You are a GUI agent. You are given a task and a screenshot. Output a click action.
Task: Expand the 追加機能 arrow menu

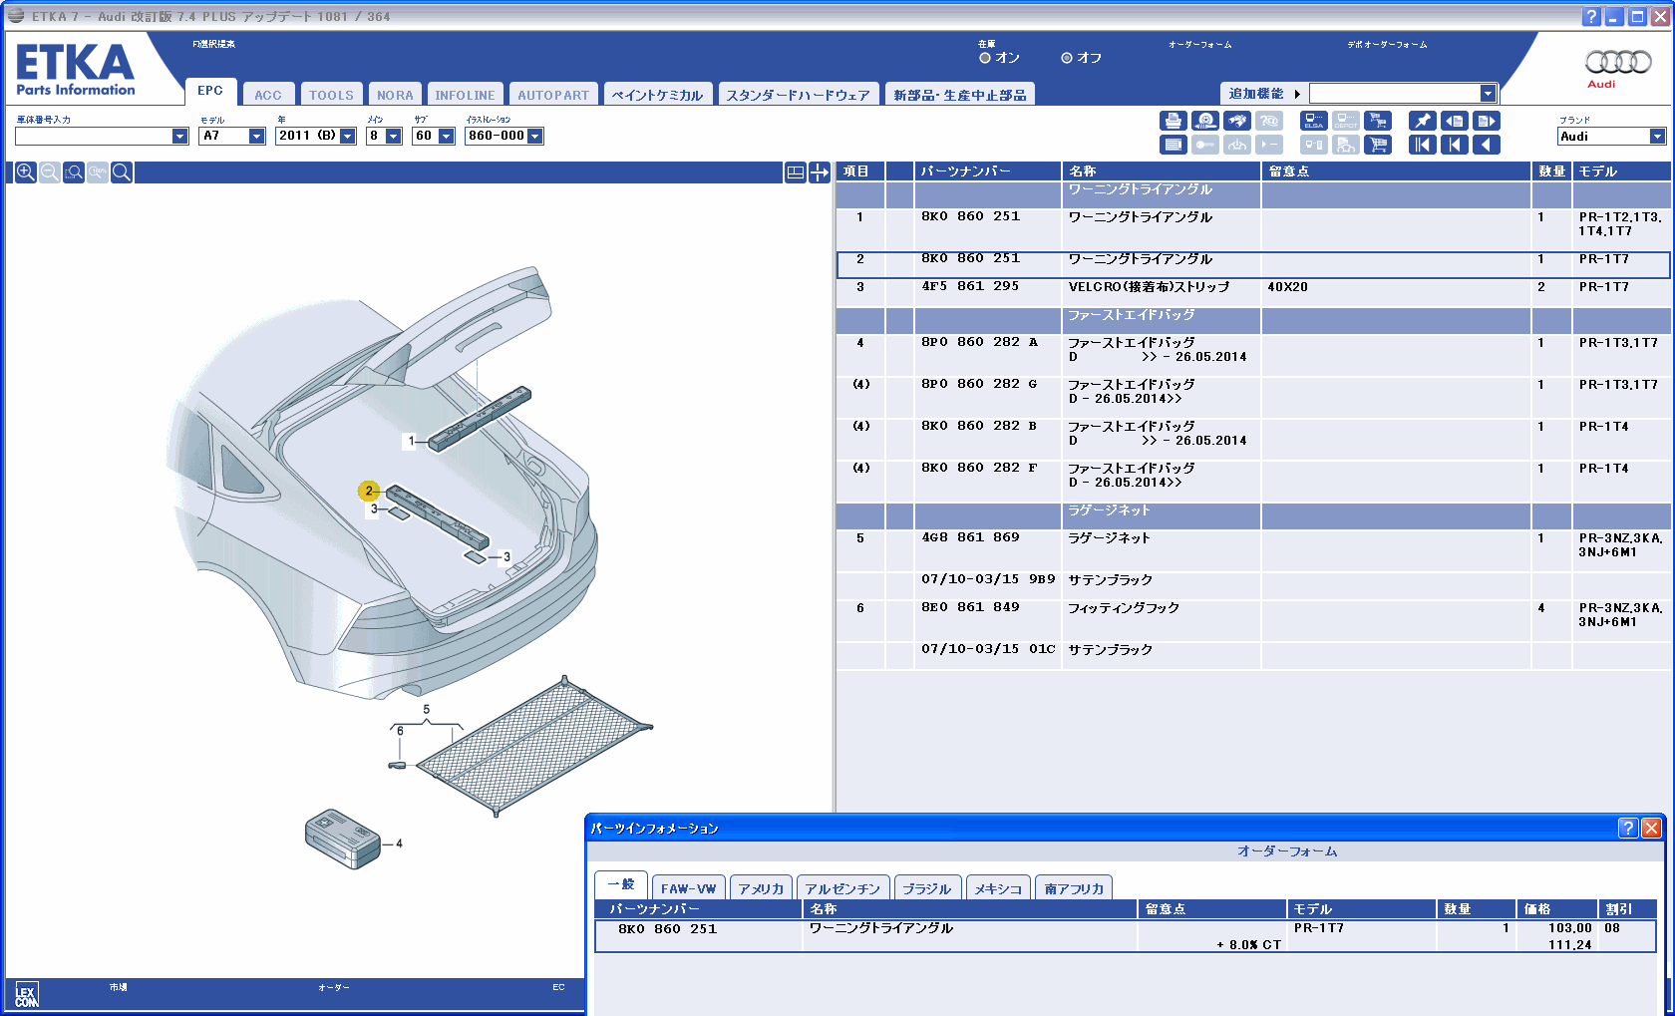coord(1297,94)
